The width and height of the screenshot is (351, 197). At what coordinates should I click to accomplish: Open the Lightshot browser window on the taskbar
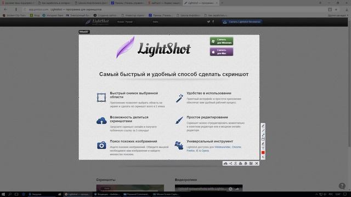point(77,194)
